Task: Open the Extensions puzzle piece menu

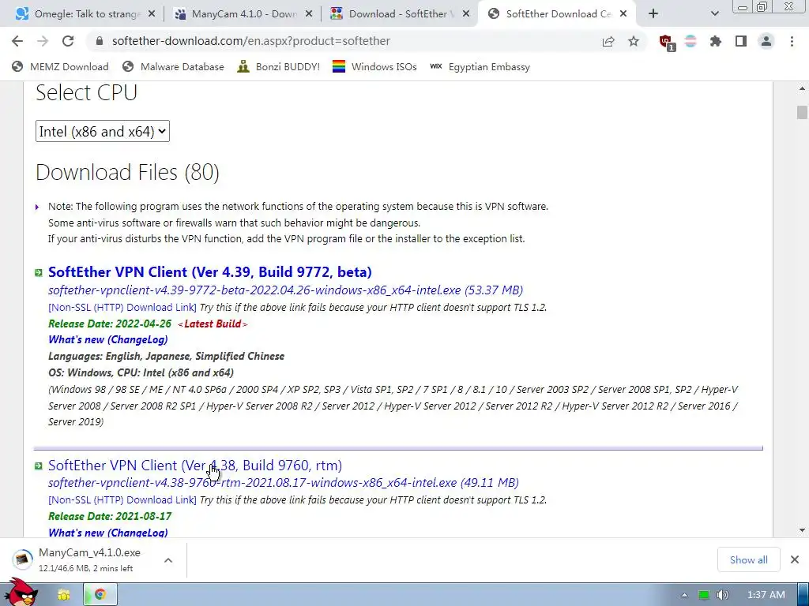Action: (x=716, y=41)
